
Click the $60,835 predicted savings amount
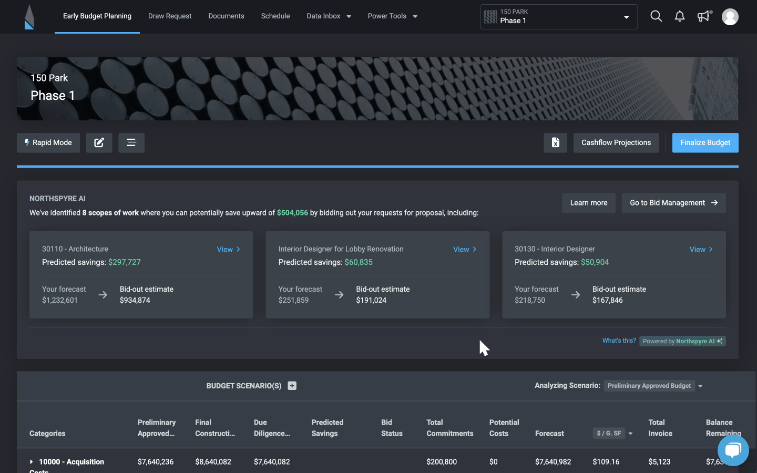359,262
